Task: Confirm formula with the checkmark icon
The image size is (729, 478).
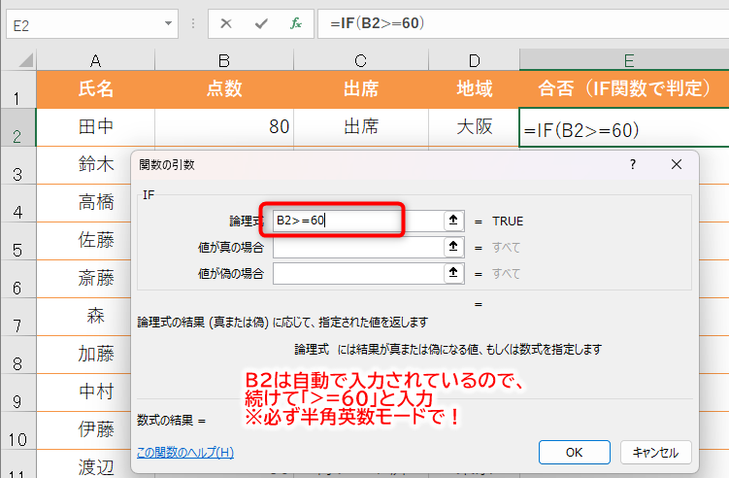Action: [x=258, y=22]
